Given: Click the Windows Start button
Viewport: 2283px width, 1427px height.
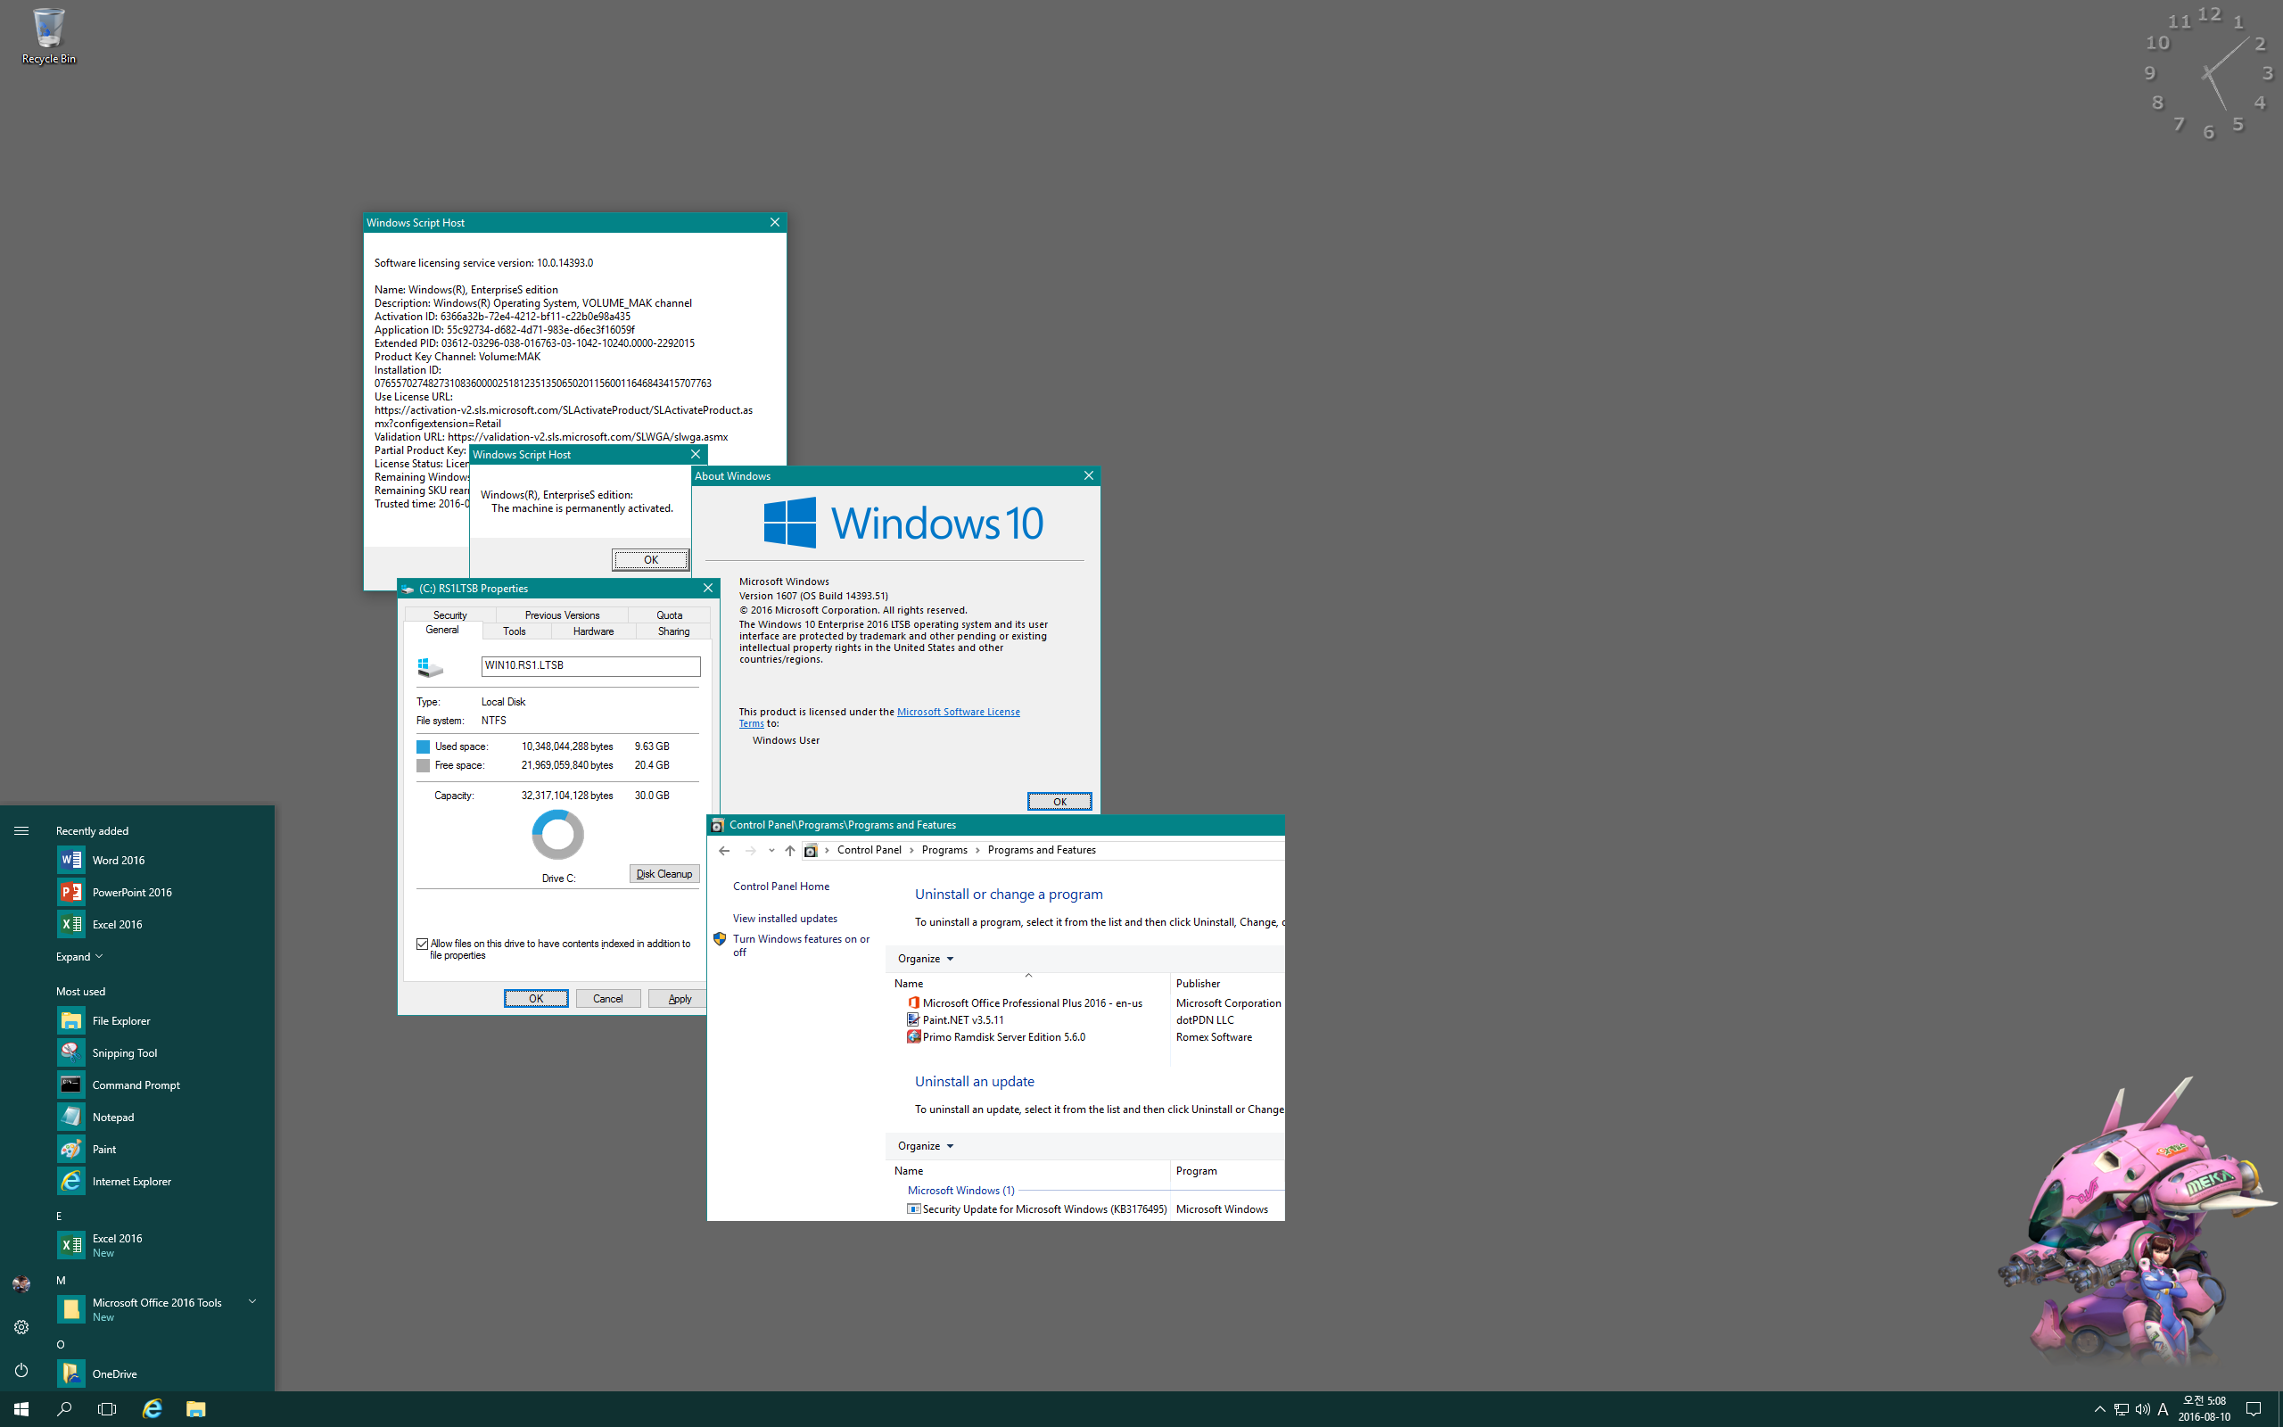Looking at the screenshot, I should (21, 1409).
